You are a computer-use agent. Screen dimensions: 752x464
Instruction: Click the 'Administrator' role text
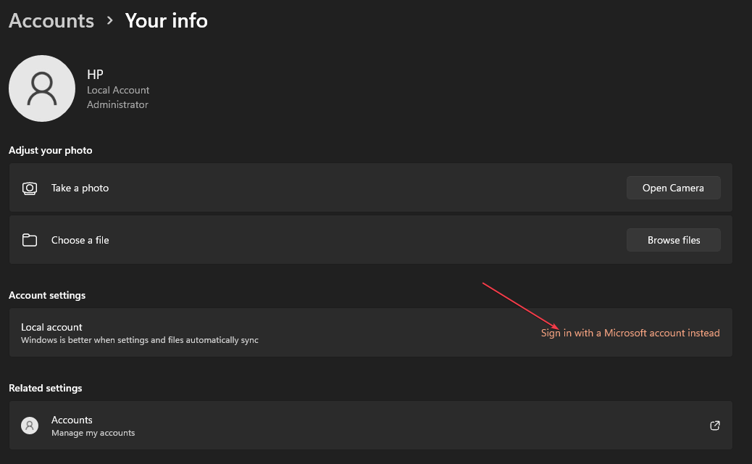point(117,104)
